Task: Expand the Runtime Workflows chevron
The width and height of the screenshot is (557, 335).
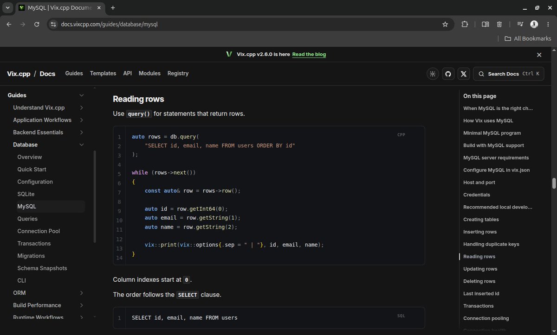Action: [82, 317]
